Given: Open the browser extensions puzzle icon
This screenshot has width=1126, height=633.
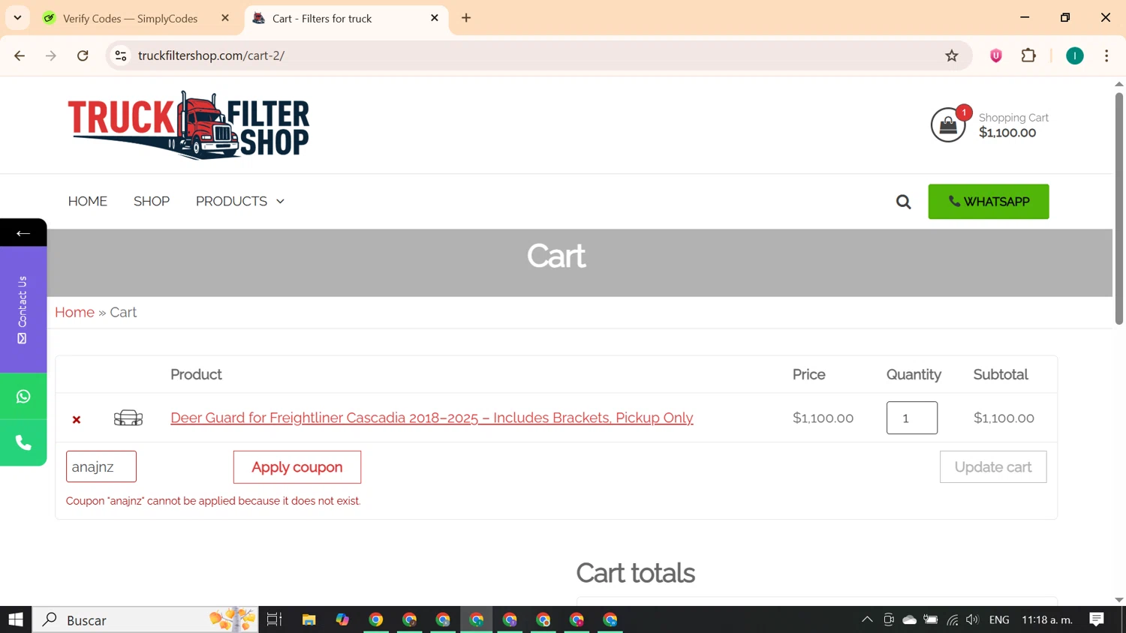Looking at the screenshot, I should coord(1028,55).
